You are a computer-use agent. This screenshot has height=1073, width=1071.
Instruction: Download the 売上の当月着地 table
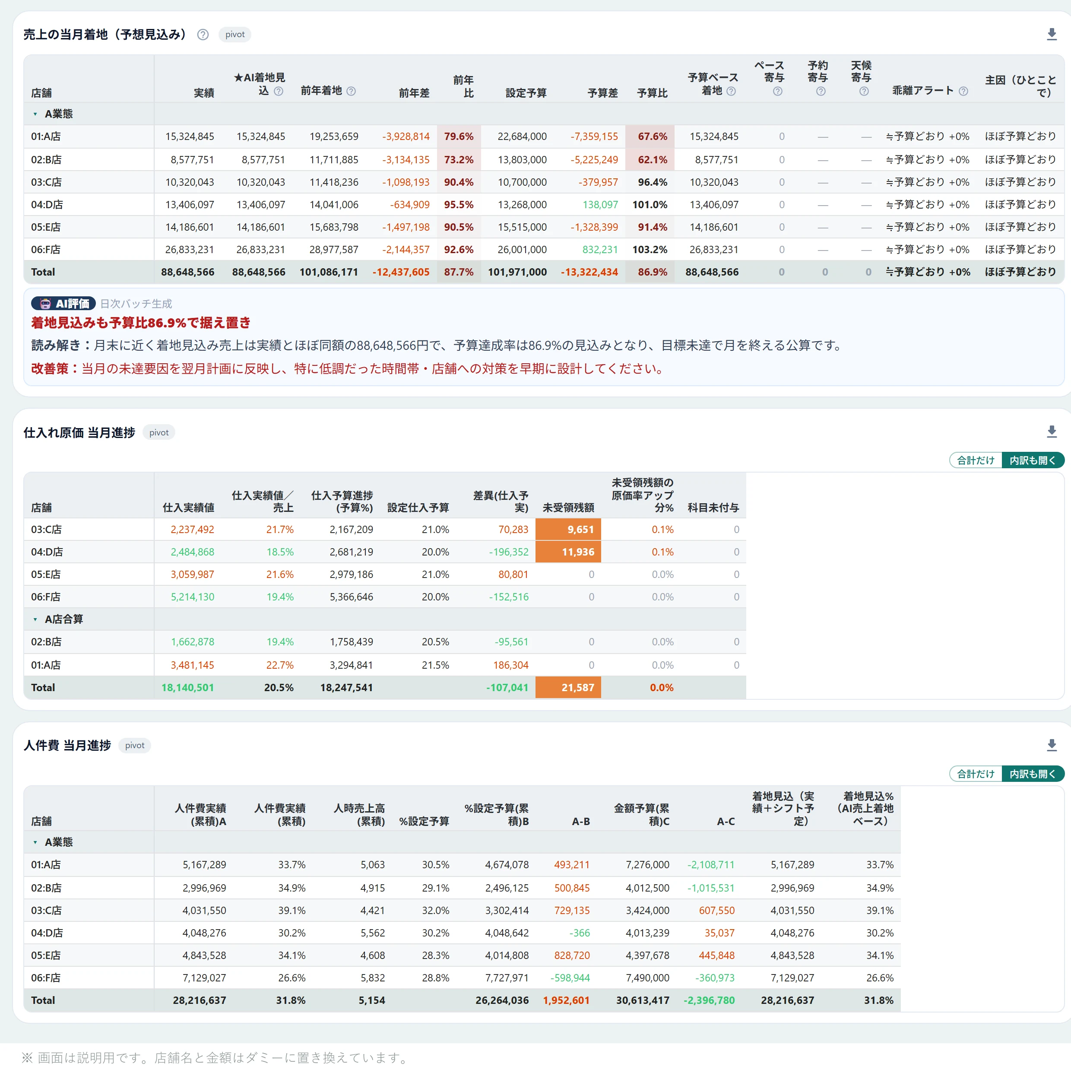1052,35
